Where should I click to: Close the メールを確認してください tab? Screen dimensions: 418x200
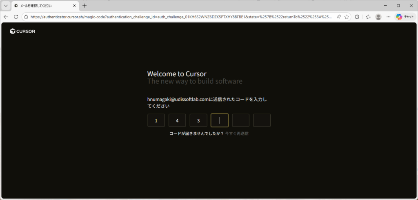(x=74, y=6)
